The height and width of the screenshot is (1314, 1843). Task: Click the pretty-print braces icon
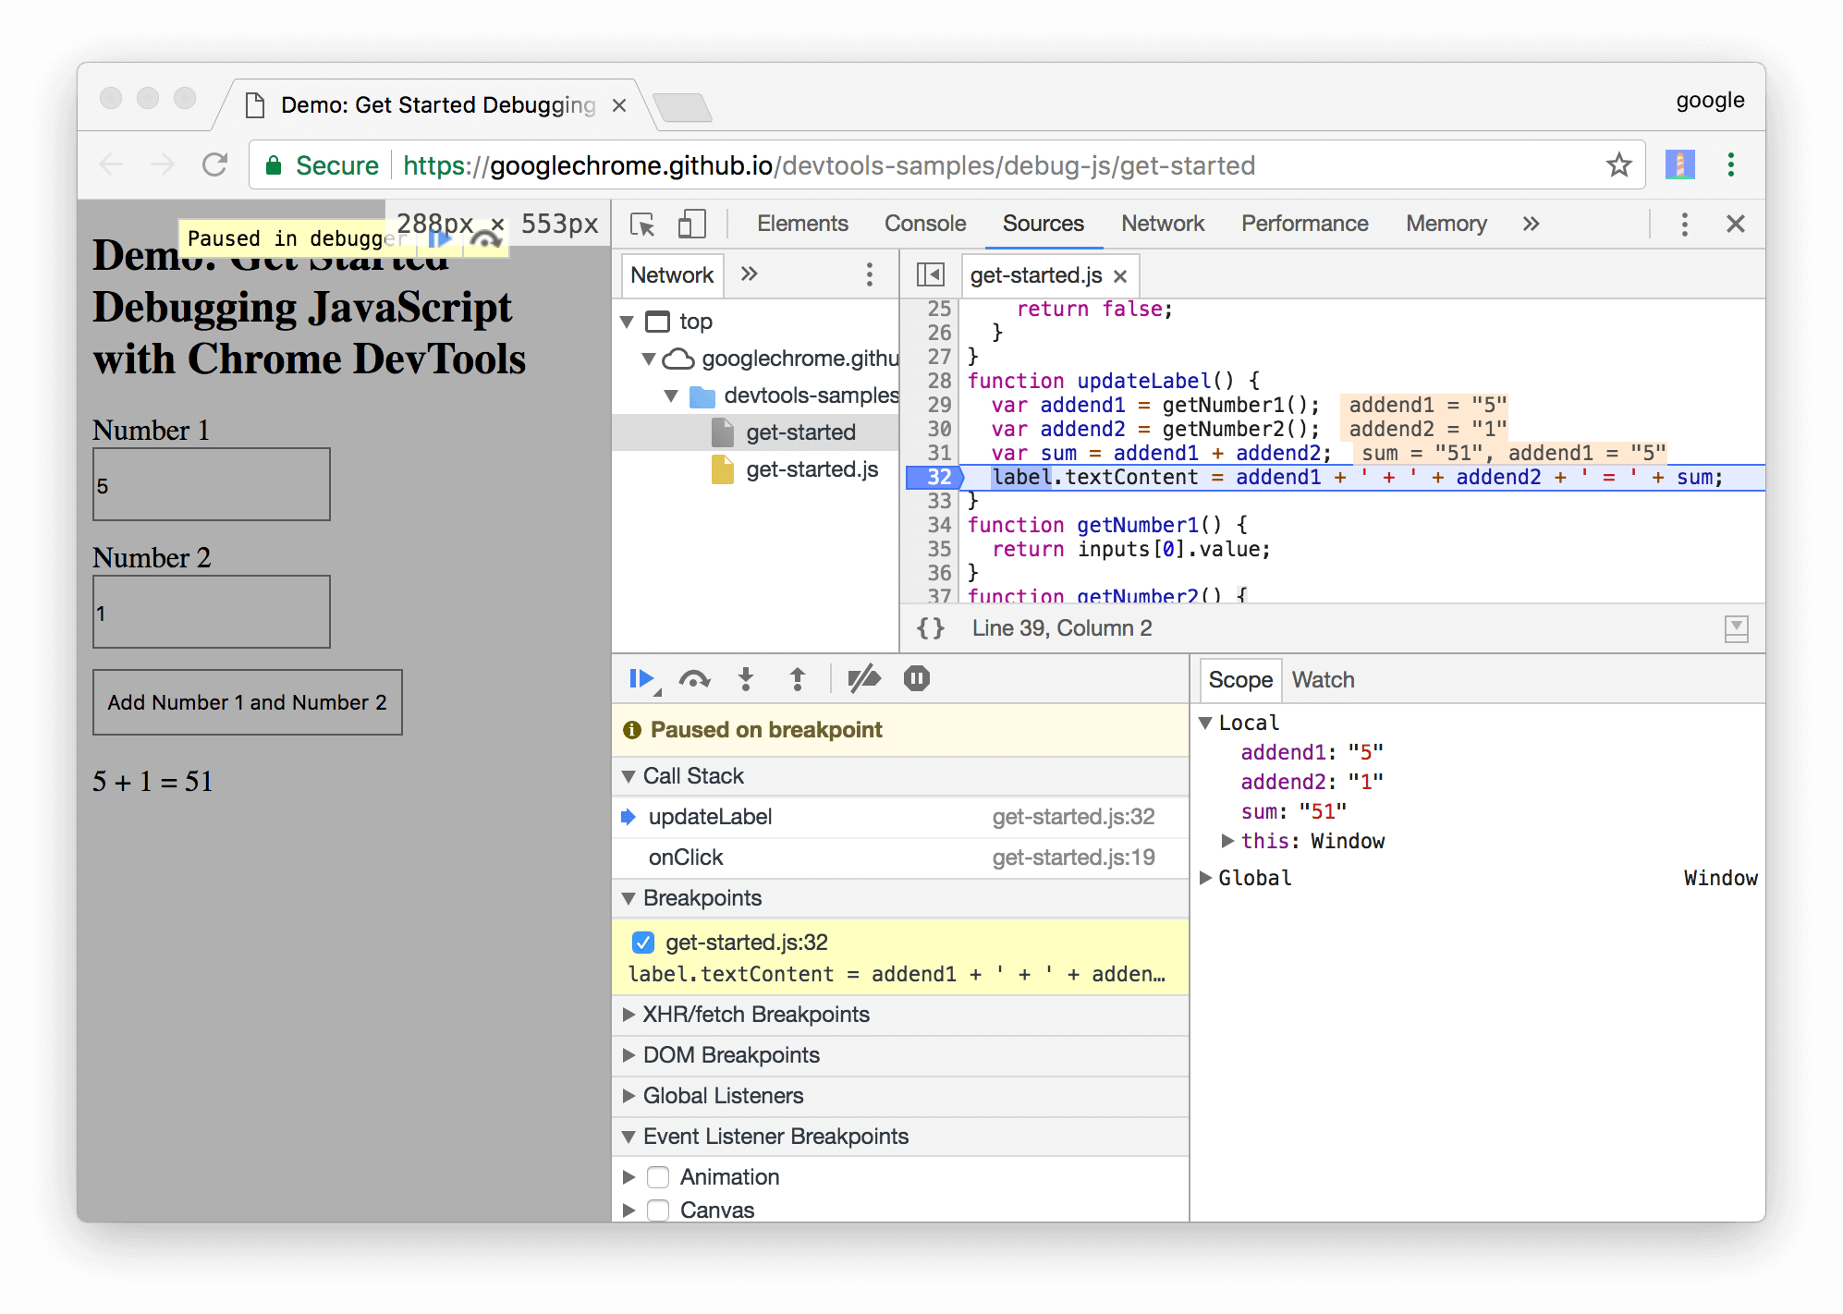pos(931,627)
